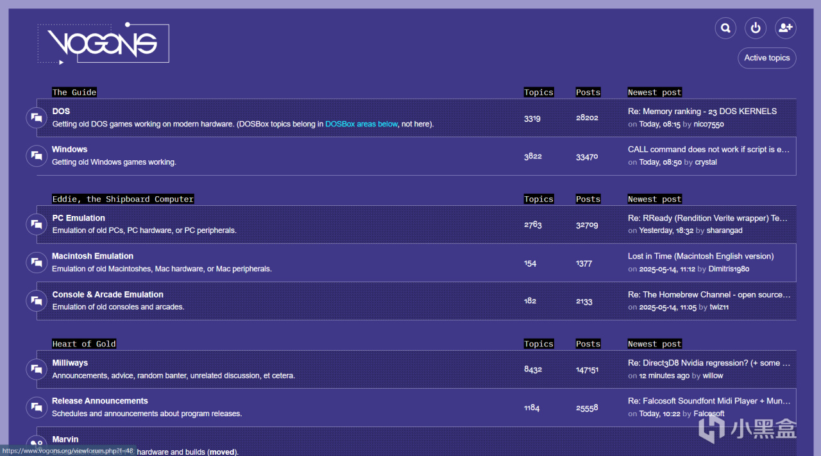The width and height of the screenshot is (821, 456).
Task: Click Macintosh Emulation posts count 1377
Action: click(x=584, y=263)
